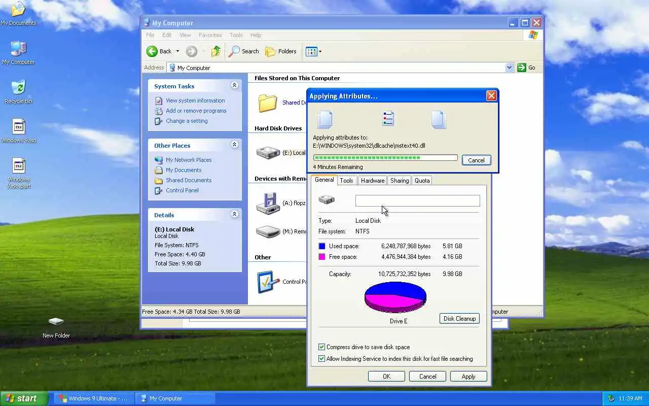This screenshot has height=406, width=649.
Task: Switch to the Sharing tab
Action: pos(400,180)
